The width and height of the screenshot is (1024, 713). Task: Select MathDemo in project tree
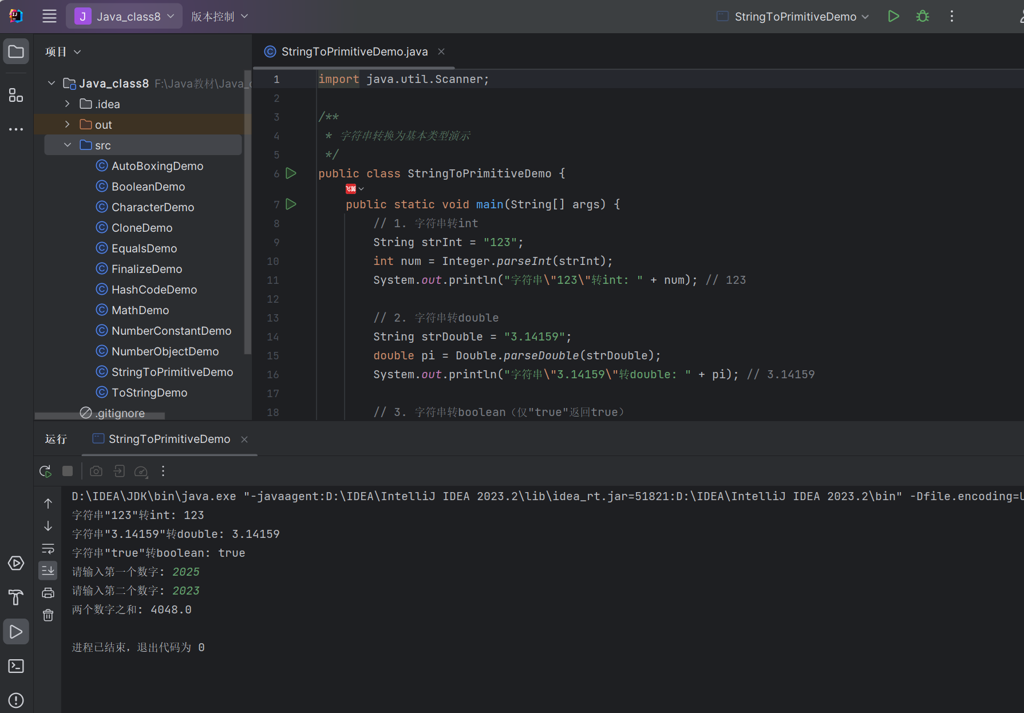click(140, 310)
